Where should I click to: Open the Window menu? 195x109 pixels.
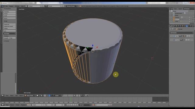tap(17, 6)
